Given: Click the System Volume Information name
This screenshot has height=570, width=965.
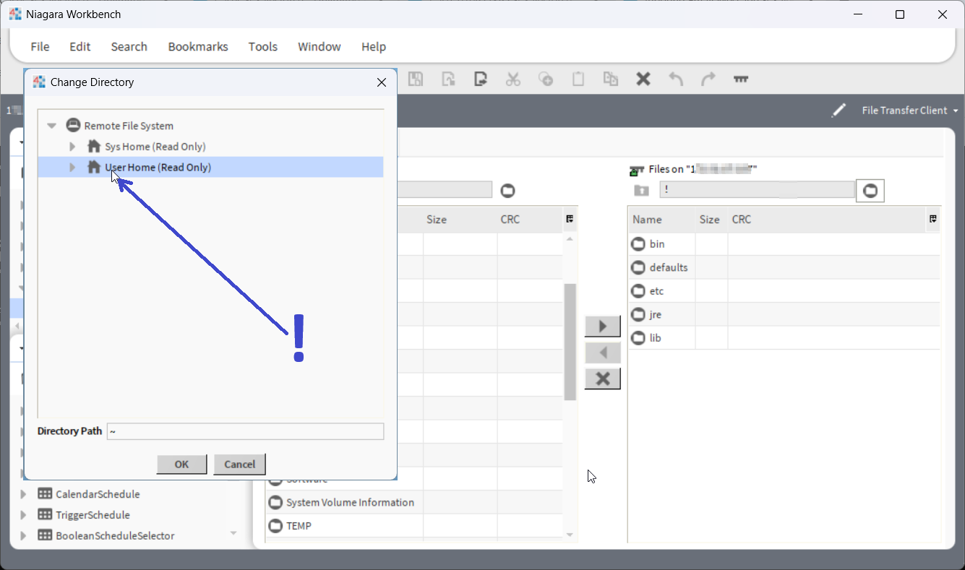Looking at the screenshot, I should pyautogui.click(x=351, y=503).
